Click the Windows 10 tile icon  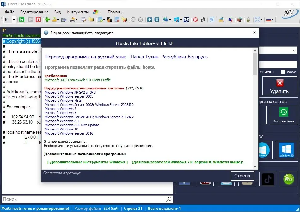coord(286,150)
